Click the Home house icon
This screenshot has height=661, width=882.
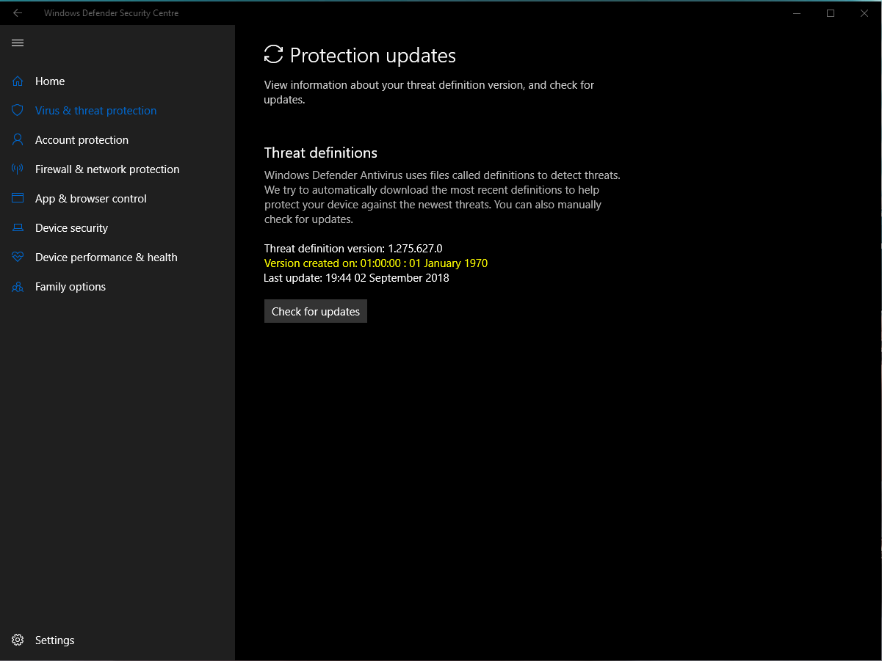(x=18, y=81)
